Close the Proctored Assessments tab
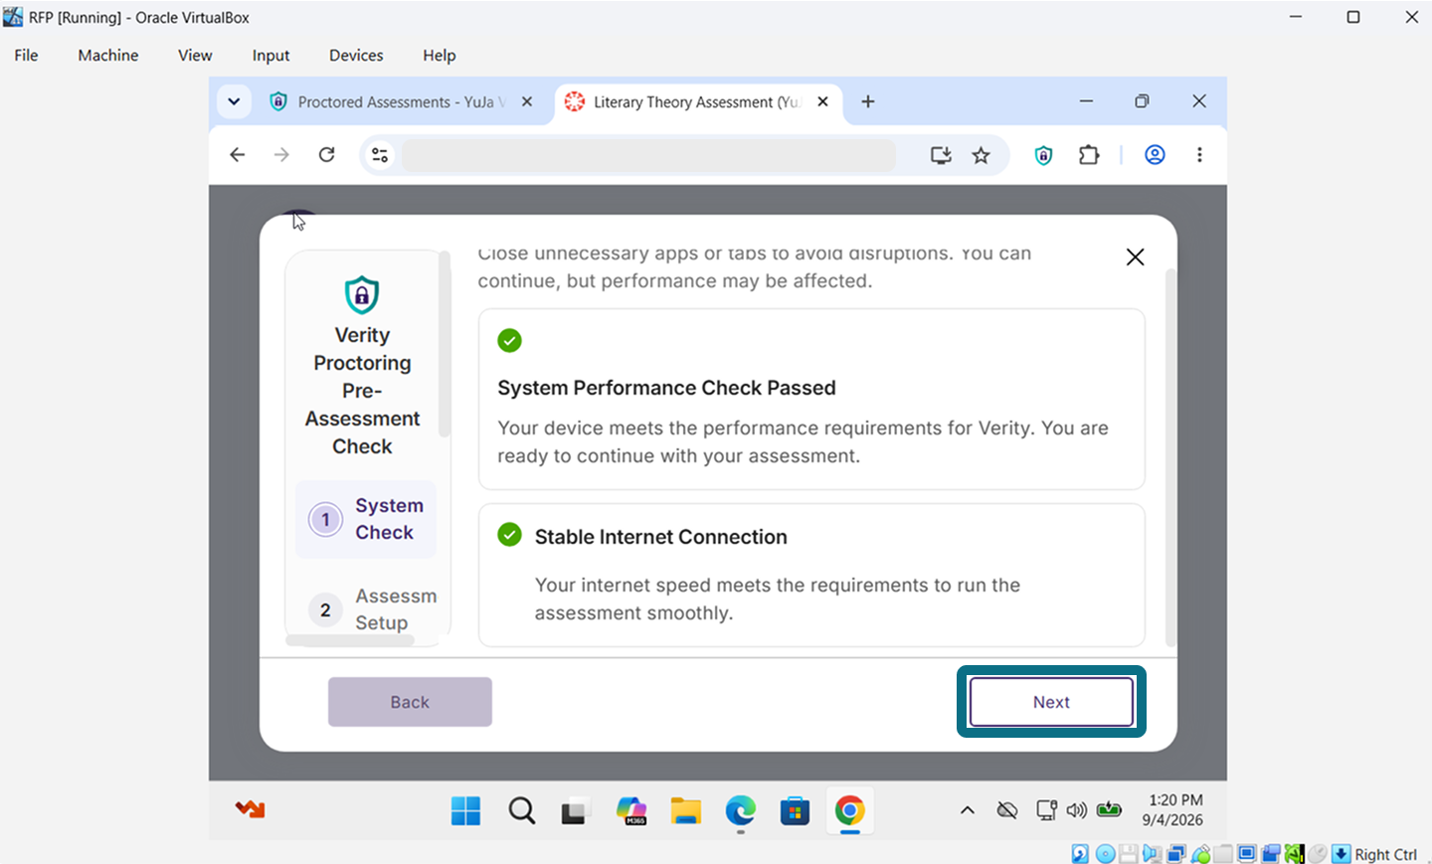The height and width of the screenshot is (864, 1432). click(x=527, y=101)
